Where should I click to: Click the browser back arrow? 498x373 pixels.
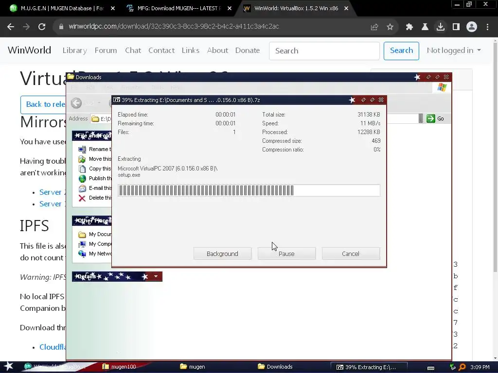click(x=11, y=27)
